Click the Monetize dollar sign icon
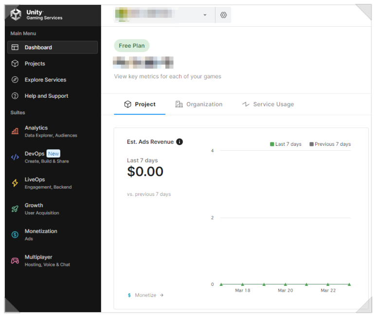 point(129,295)
